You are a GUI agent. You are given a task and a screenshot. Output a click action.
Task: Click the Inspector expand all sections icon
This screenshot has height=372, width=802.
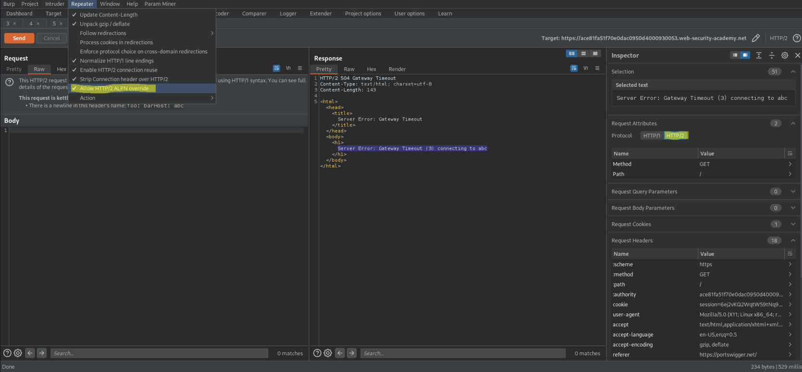759,55
